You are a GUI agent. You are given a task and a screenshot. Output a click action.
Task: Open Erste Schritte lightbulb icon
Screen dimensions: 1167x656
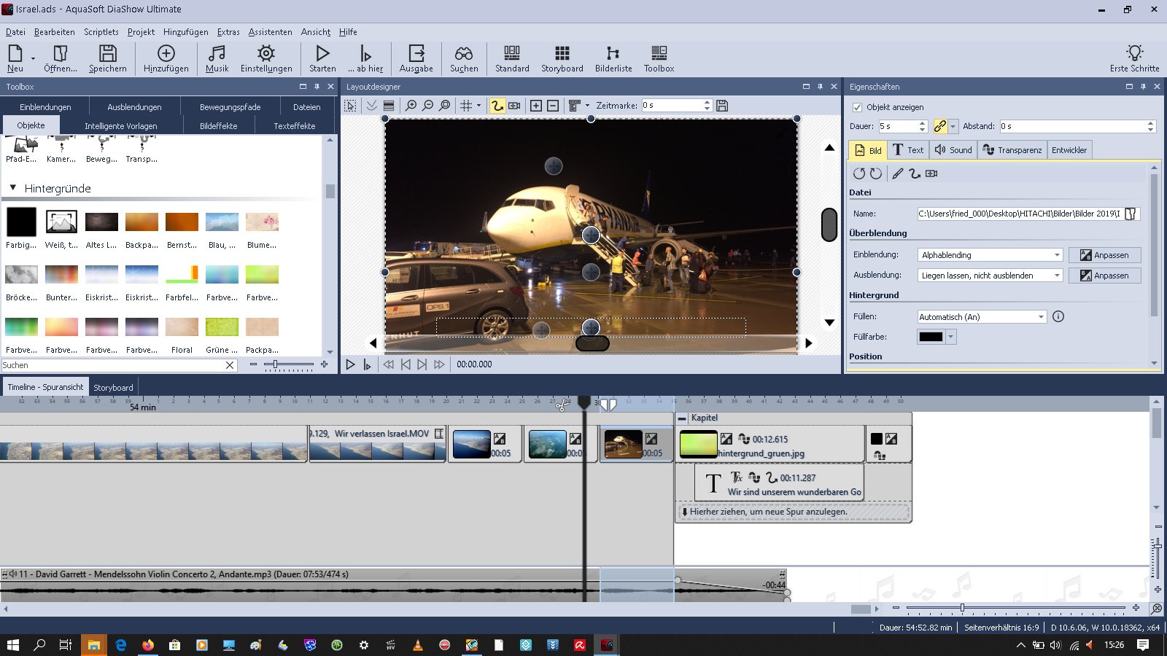1134,53
